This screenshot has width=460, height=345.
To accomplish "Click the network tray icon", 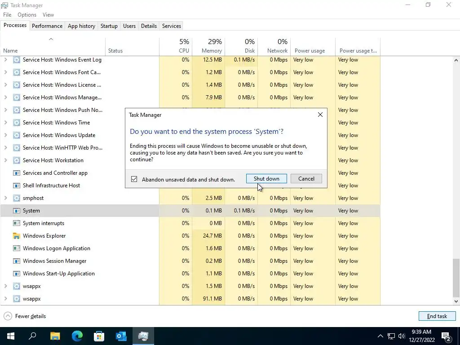I will (x=391, y=336).
